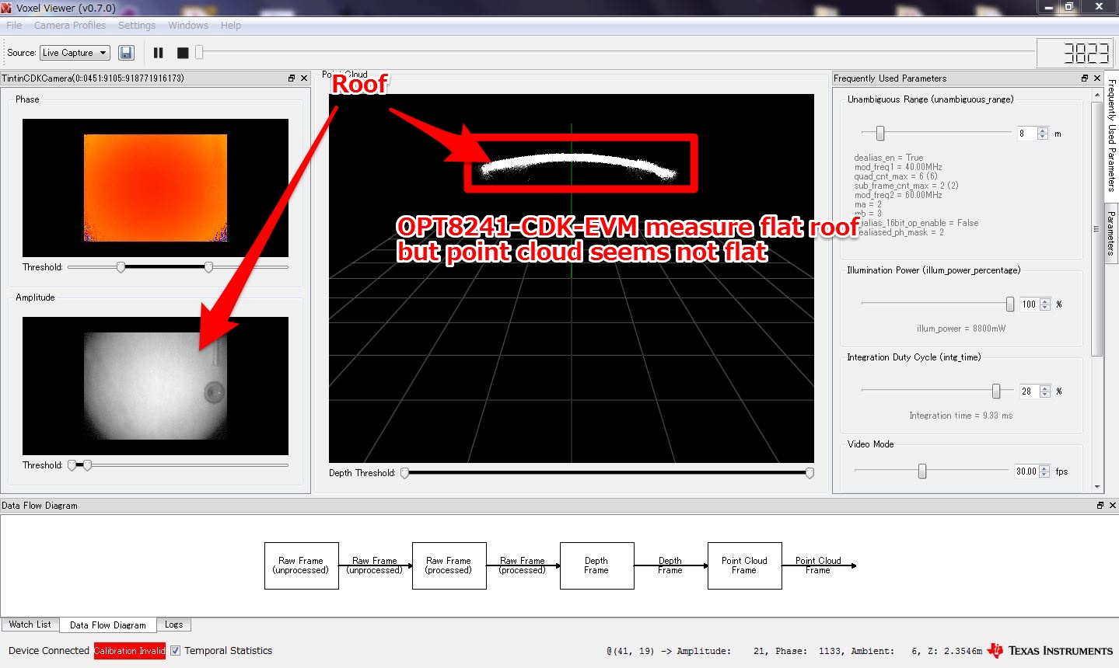
Task: Float the TintinCDKCamera panel
Action: (x=292, y=78)
